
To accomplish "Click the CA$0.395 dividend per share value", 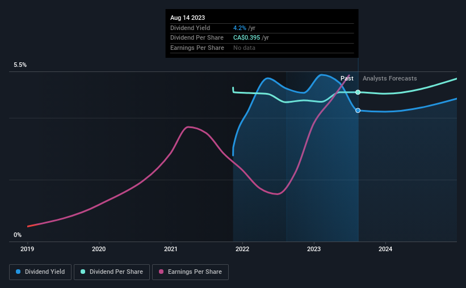I will point(247,38).
